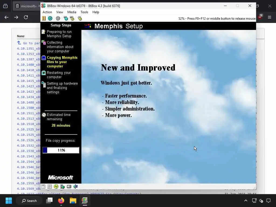Open the 4.10.1518 file link

pos(29,124)
